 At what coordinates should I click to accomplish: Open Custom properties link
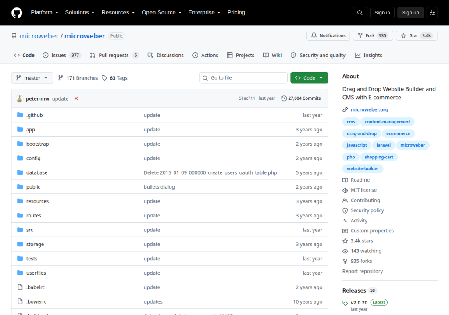[368, 231]
